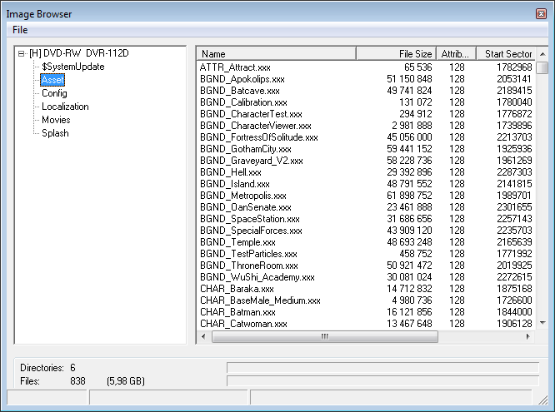Select file BGND_GothamCity.xxx

246,149
